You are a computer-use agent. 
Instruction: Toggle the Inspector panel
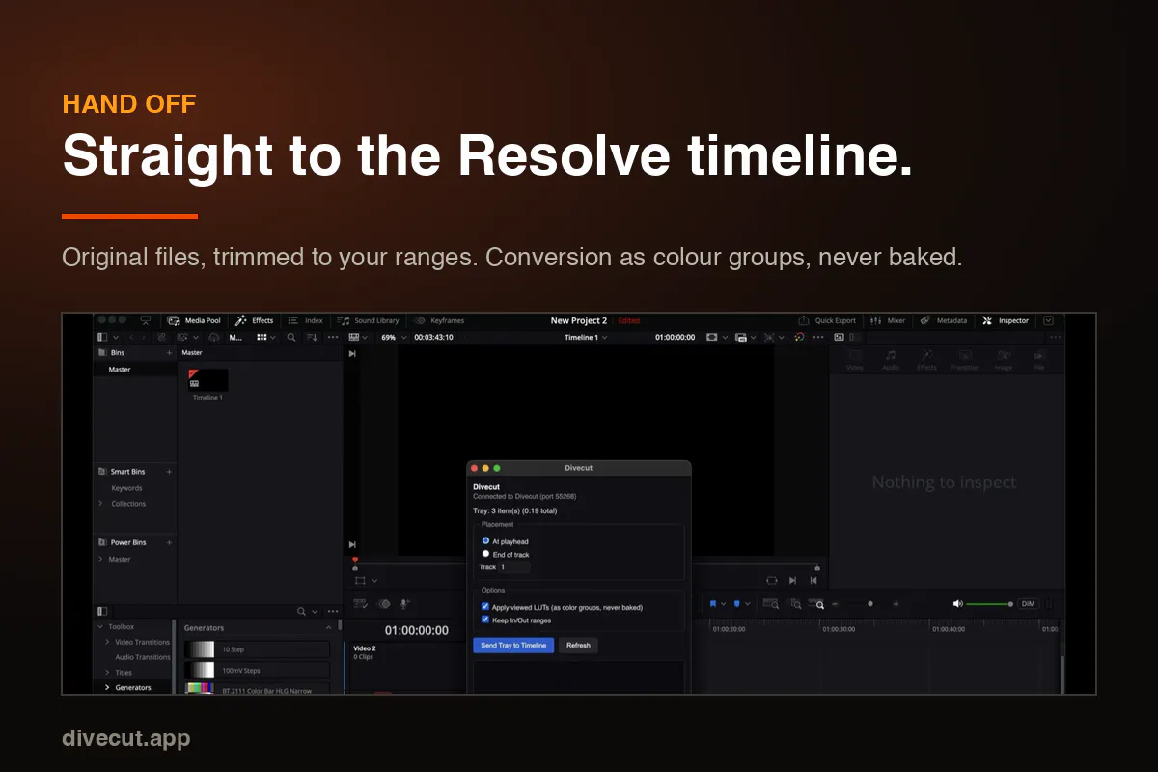[1005, 320]
